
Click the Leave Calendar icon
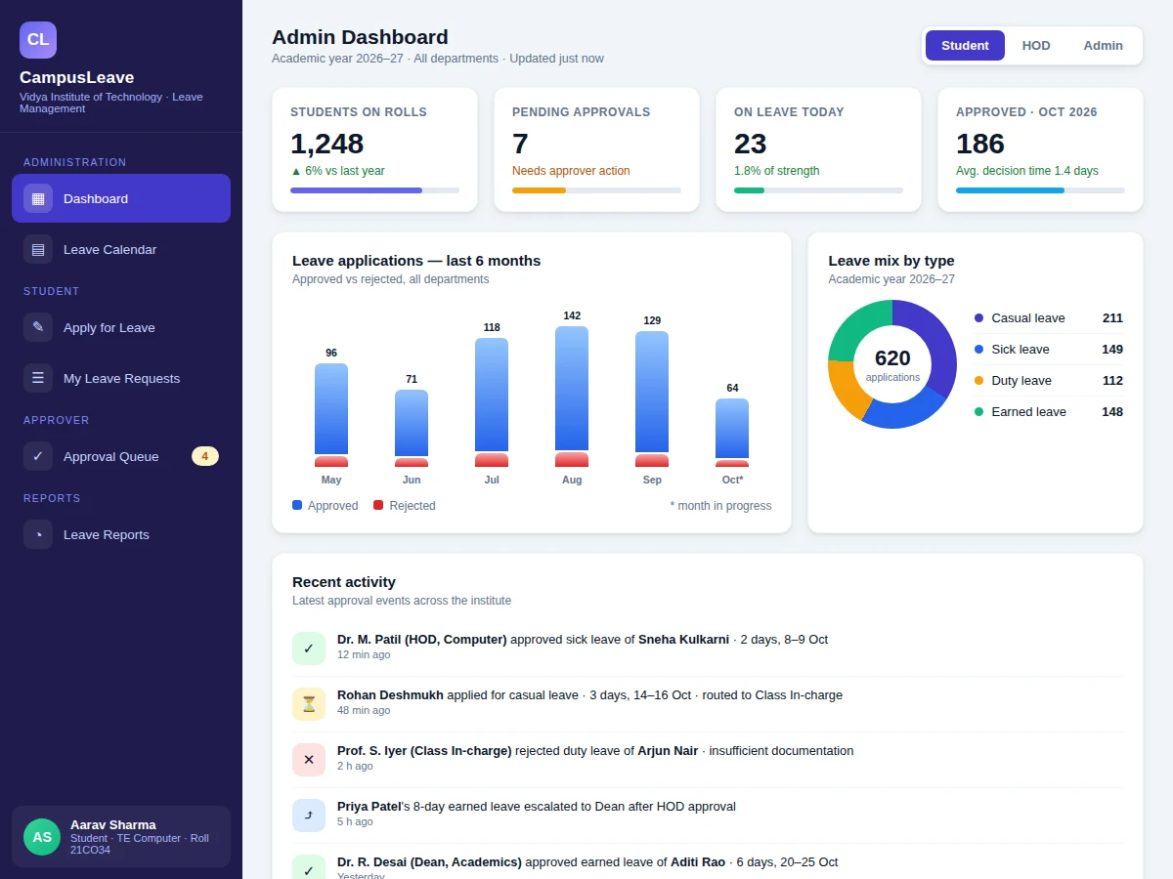tap(38, 249)
